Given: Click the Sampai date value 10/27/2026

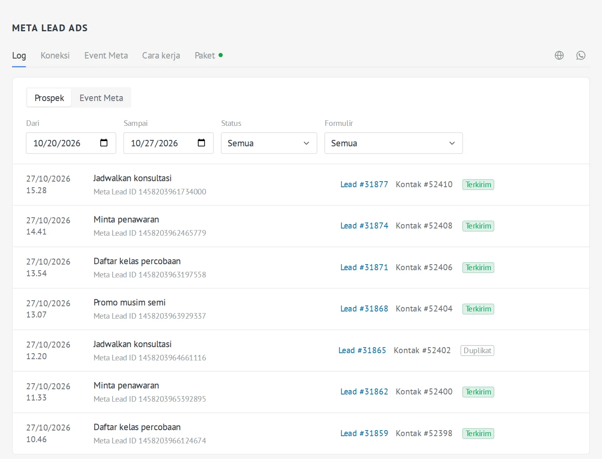Looking at the screenshot, I should point(154,143).
